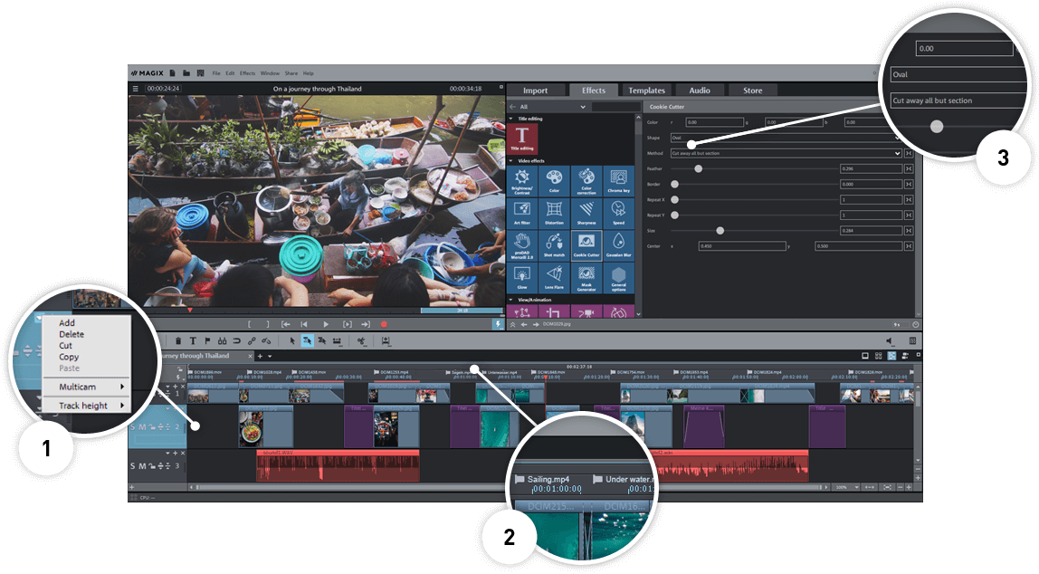Viewport: 1039px width, 574px height.
Task: Select the Lens Flare effect
Action: (x=554, y=278)
